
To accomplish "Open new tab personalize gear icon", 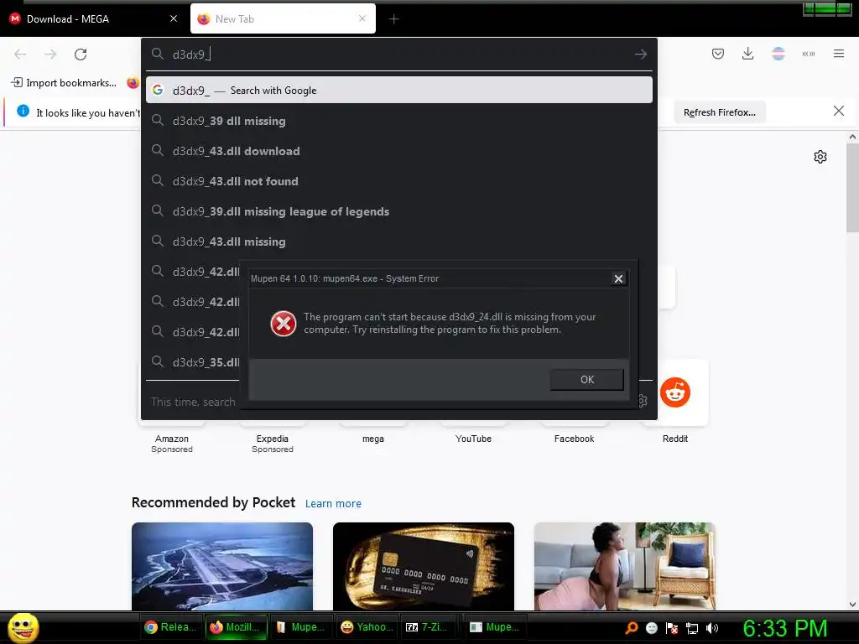I will coord(820,157).
